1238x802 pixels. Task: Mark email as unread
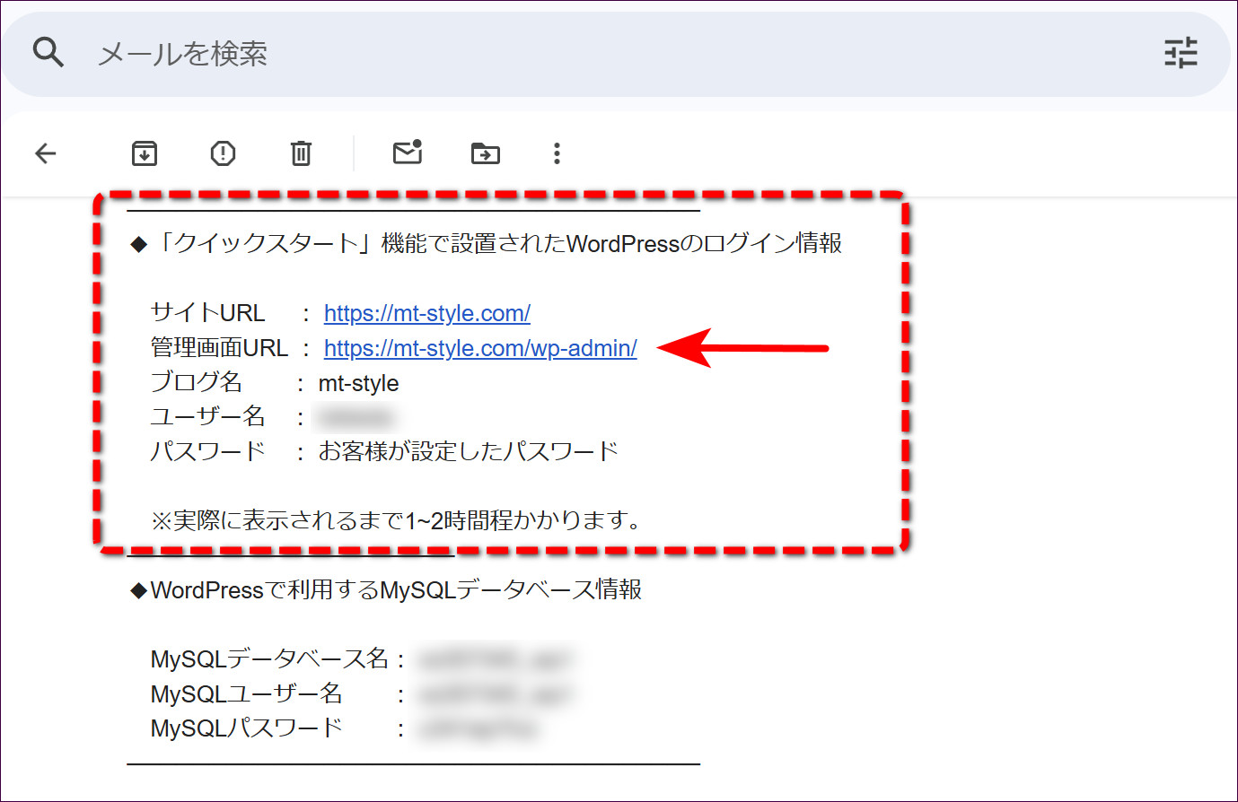coord(408,152)
